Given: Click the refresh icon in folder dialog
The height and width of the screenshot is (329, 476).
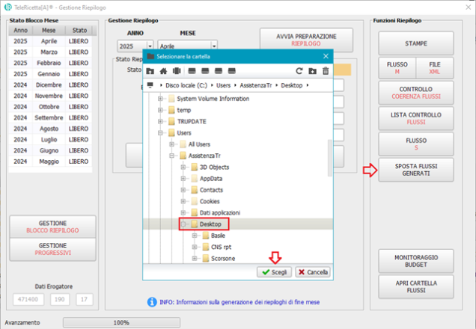Looking at the screenshot, I should point(299,71).
